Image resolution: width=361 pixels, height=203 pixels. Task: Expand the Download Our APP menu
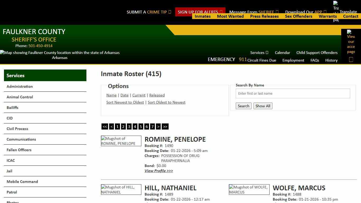(x=306, y=12)
